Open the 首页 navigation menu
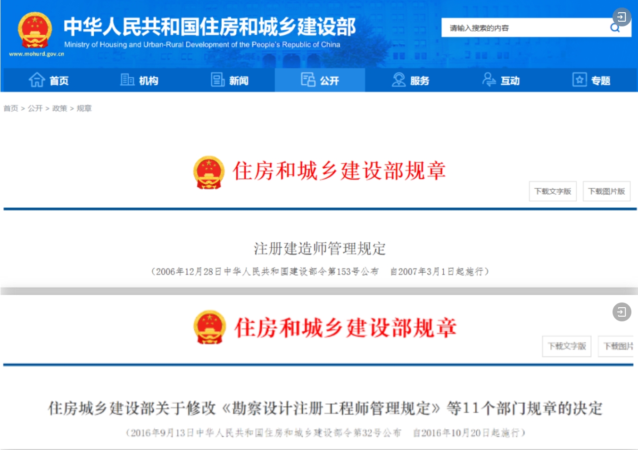 click(49, 80)
